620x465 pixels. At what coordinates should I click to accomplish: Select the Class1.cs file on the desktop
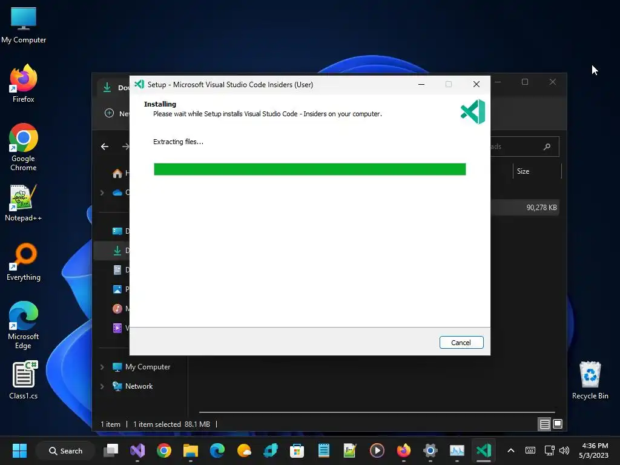tap(24, 380)
